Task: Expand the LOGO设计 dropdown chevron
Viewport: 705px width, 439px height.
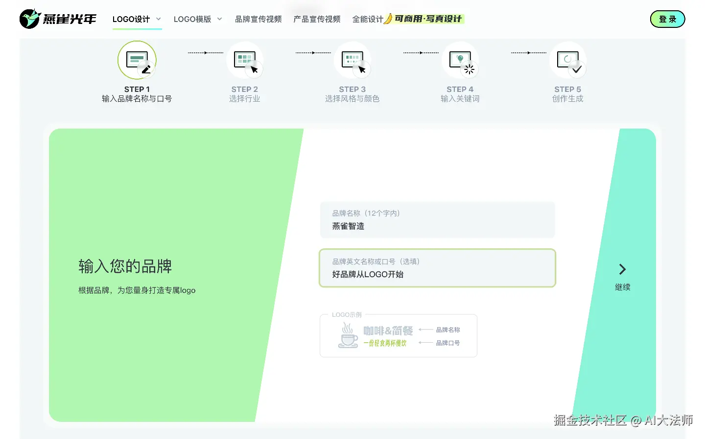Action: 158,19
